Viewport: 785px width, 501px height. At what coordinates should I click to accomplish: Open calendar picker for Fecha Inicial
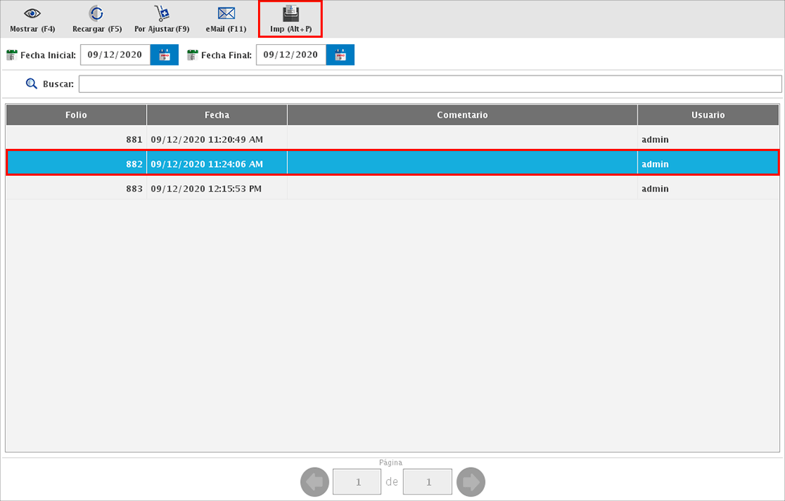(x=164, y=55)
